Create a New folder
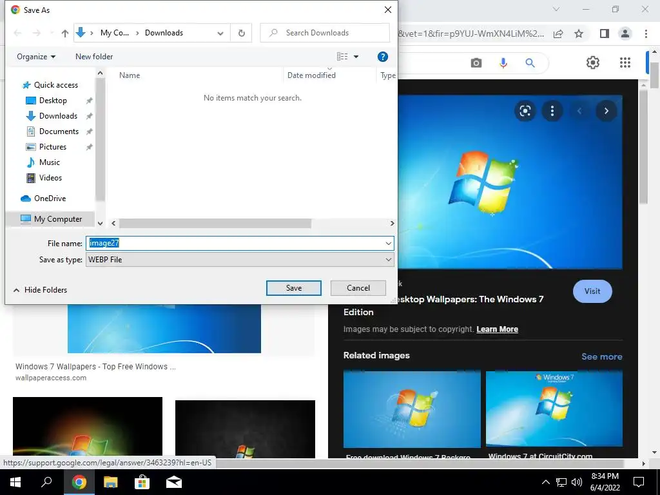660x495 pixels. [94, 57]
